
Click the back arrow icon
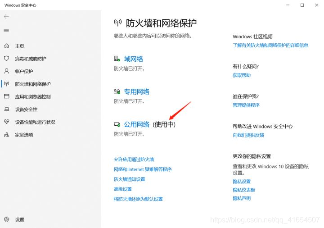(x=6, y=17)
